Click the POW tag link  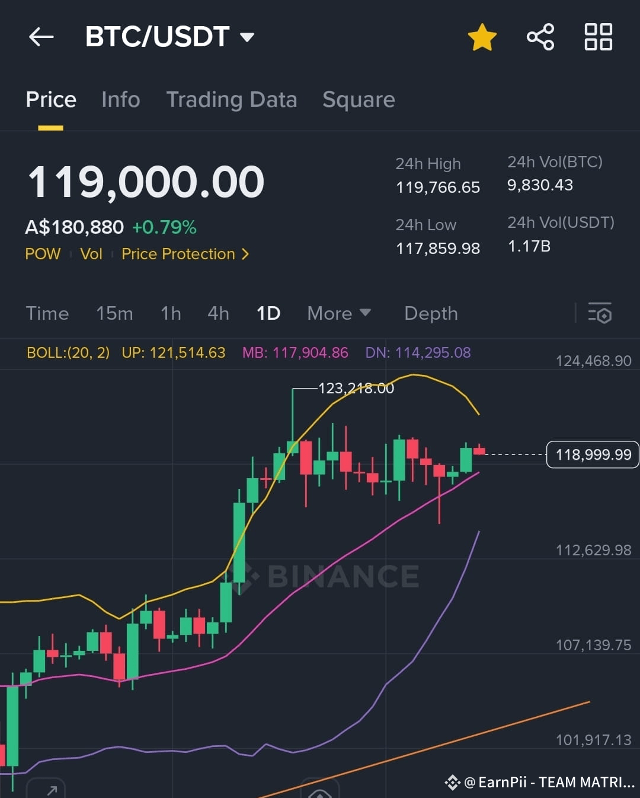(43, 254)
